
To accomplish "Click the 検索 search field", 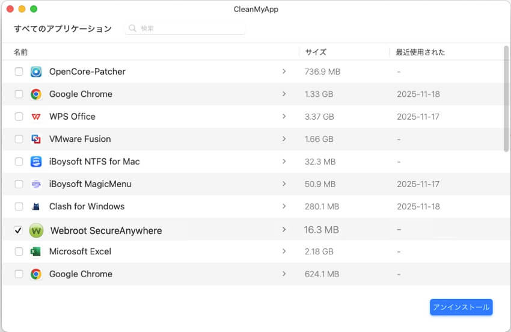I will (x=185, y=28).
